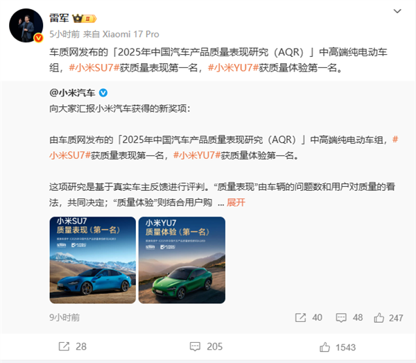Open #小米YU7# hashtag in quoted post
The image size is (416, 363).
click(x=197, y=155)
